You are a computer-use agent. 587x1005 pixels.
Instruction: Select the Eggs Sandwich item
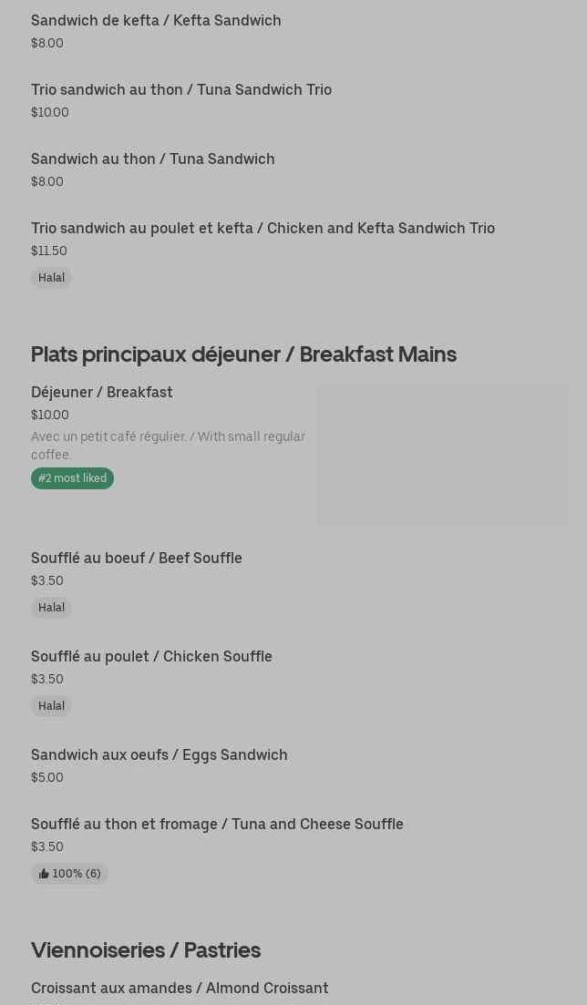point(160,754)
